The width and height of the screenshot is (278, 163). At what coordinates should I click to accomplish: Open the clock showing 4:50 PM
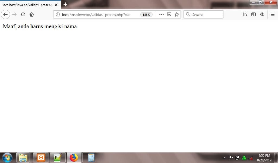coord(264,158)
